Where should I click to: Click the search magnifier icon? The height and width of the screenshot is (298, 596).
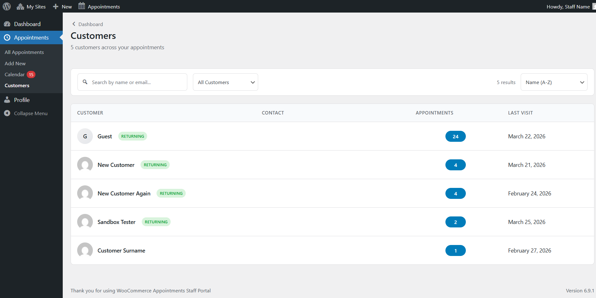[85, 82]
